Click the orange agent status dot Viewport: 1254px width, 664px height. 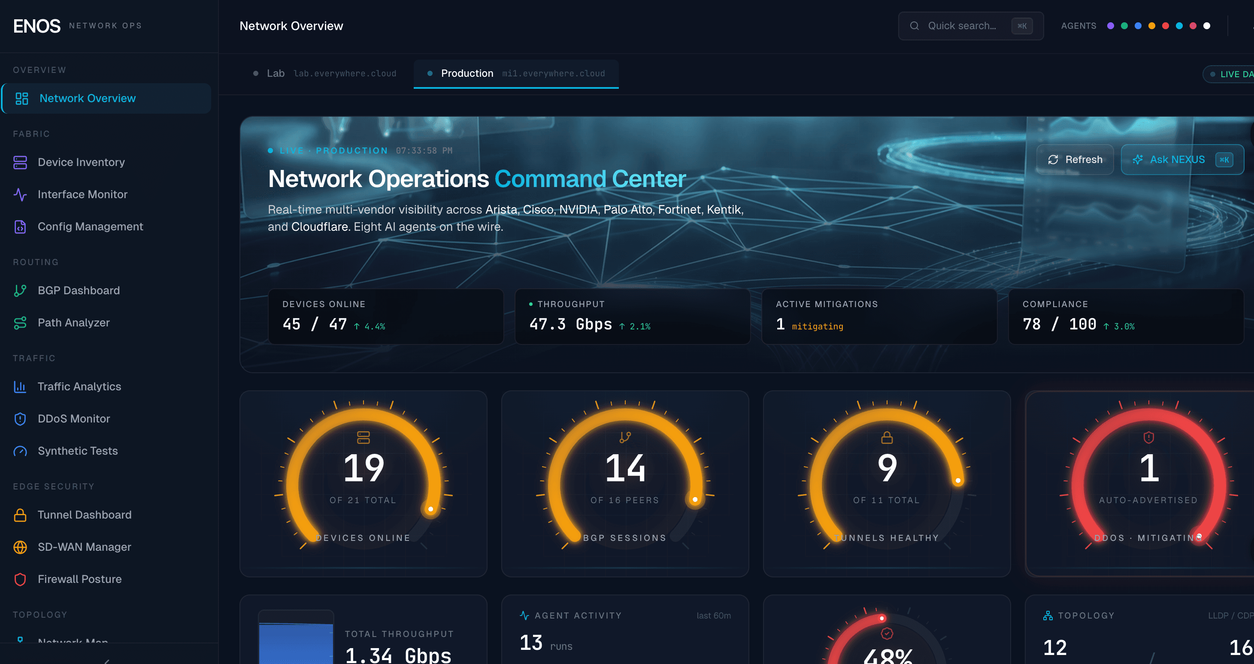coord(1152,26)
